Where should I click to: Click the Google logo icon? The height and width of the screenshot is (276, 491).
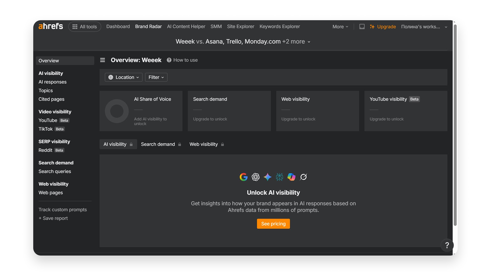[x=243, y=177]
